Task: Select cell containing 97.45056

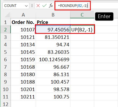Action: pos(53,30)
